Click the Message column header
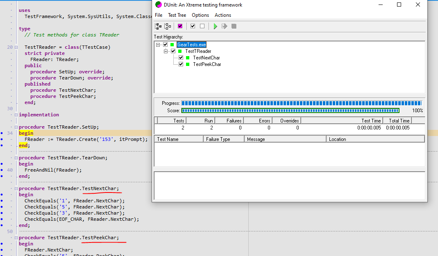The image size is (438, 256). coord(285,139)
